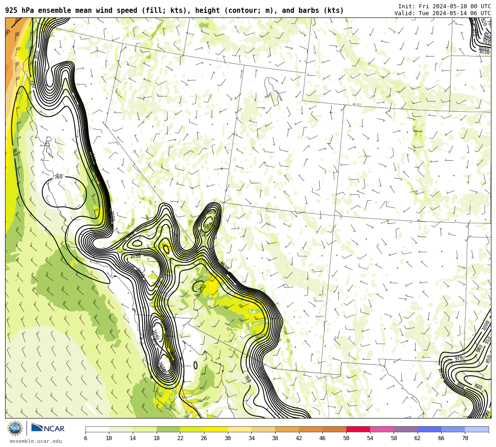Click the 925 hPa ensemble mean title

(175, 11)
